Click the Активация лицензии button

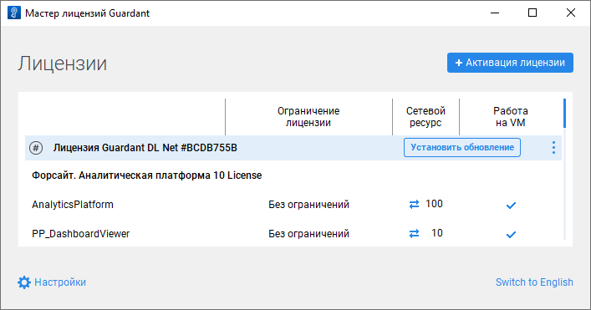[510, 63]
